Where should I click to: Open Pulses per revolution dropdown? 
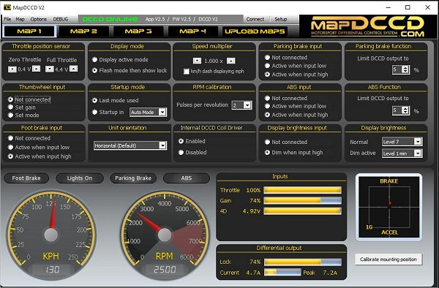click(241, 105)
